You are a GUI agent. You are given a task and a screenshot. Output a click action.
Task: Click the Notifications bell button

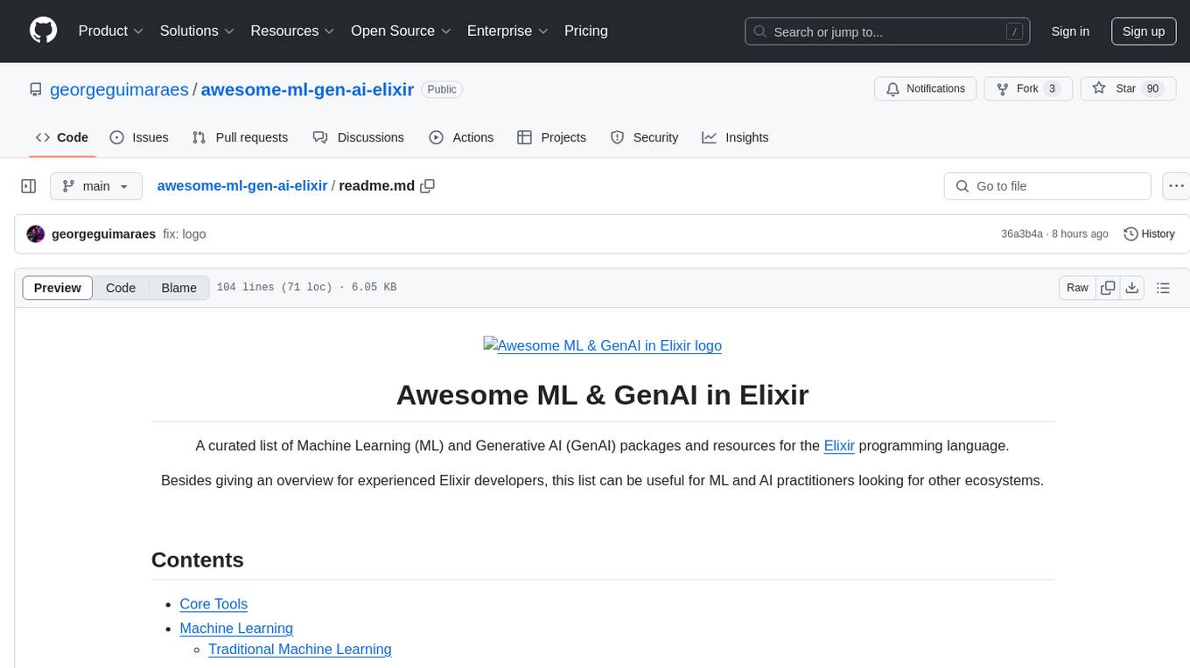point(926,89)
